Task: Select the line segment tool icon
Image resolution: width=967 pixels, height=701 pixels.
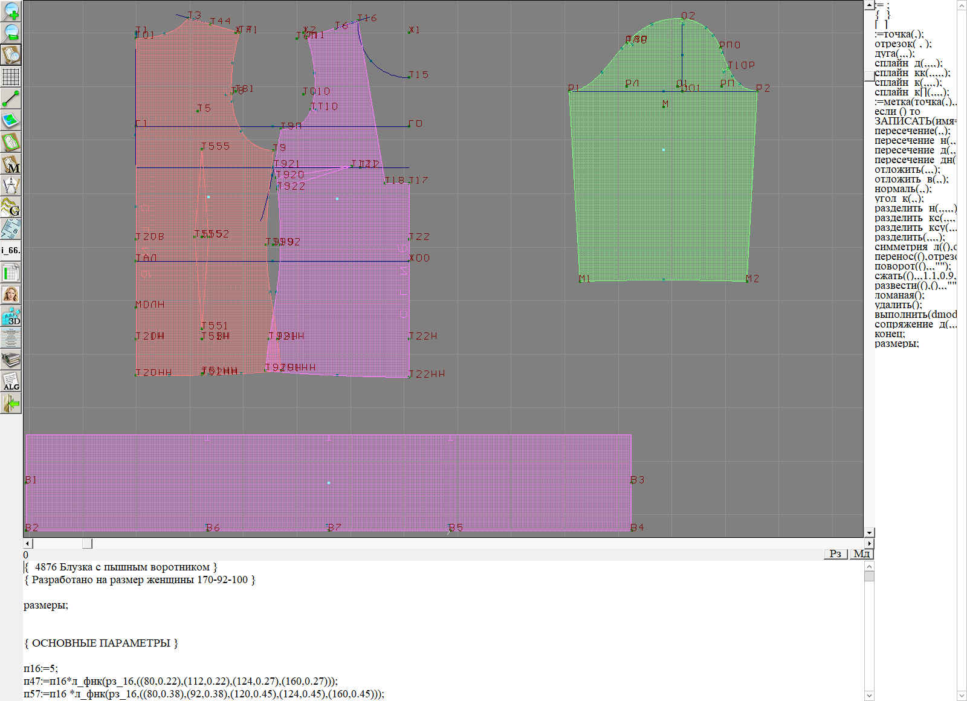Action: point(11,99)
